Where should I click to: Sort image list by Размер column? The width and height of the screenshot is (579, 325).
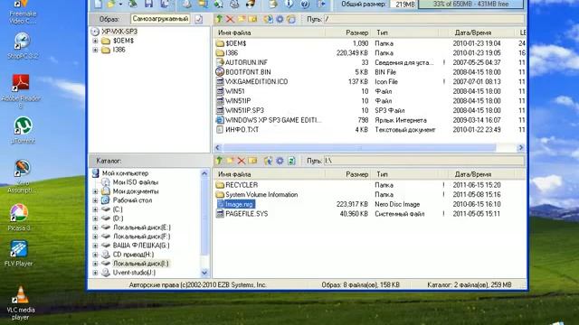coord(347,32)
